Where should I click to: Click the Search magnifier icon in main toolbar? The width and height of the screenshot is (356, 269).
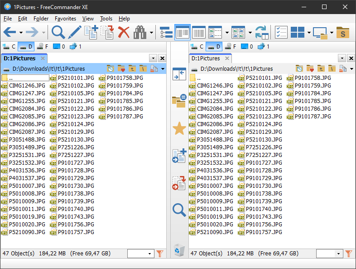tap(58, 32)
